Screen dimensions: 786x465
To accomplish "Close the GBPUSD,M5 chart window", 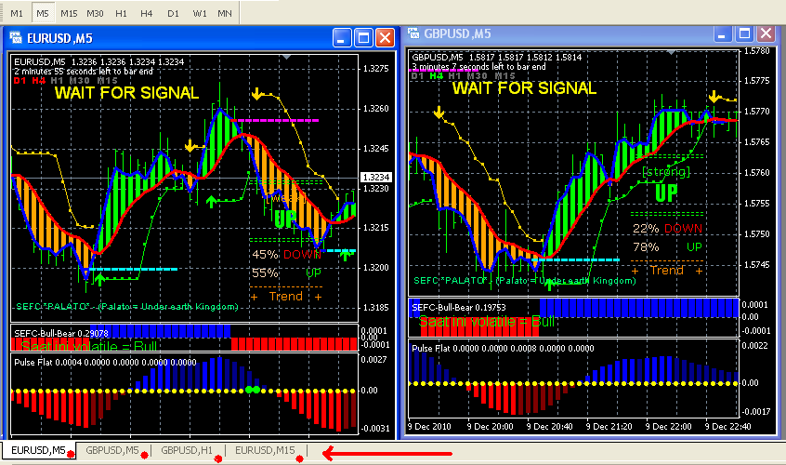I will [x=766, y=34].
